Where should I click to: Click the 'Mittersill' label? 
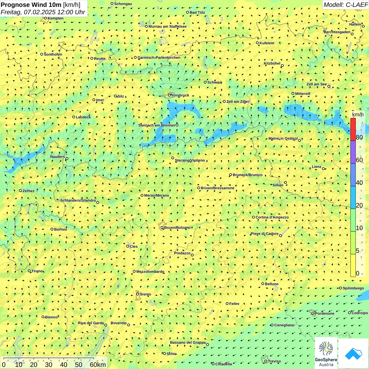pos(303,94)
